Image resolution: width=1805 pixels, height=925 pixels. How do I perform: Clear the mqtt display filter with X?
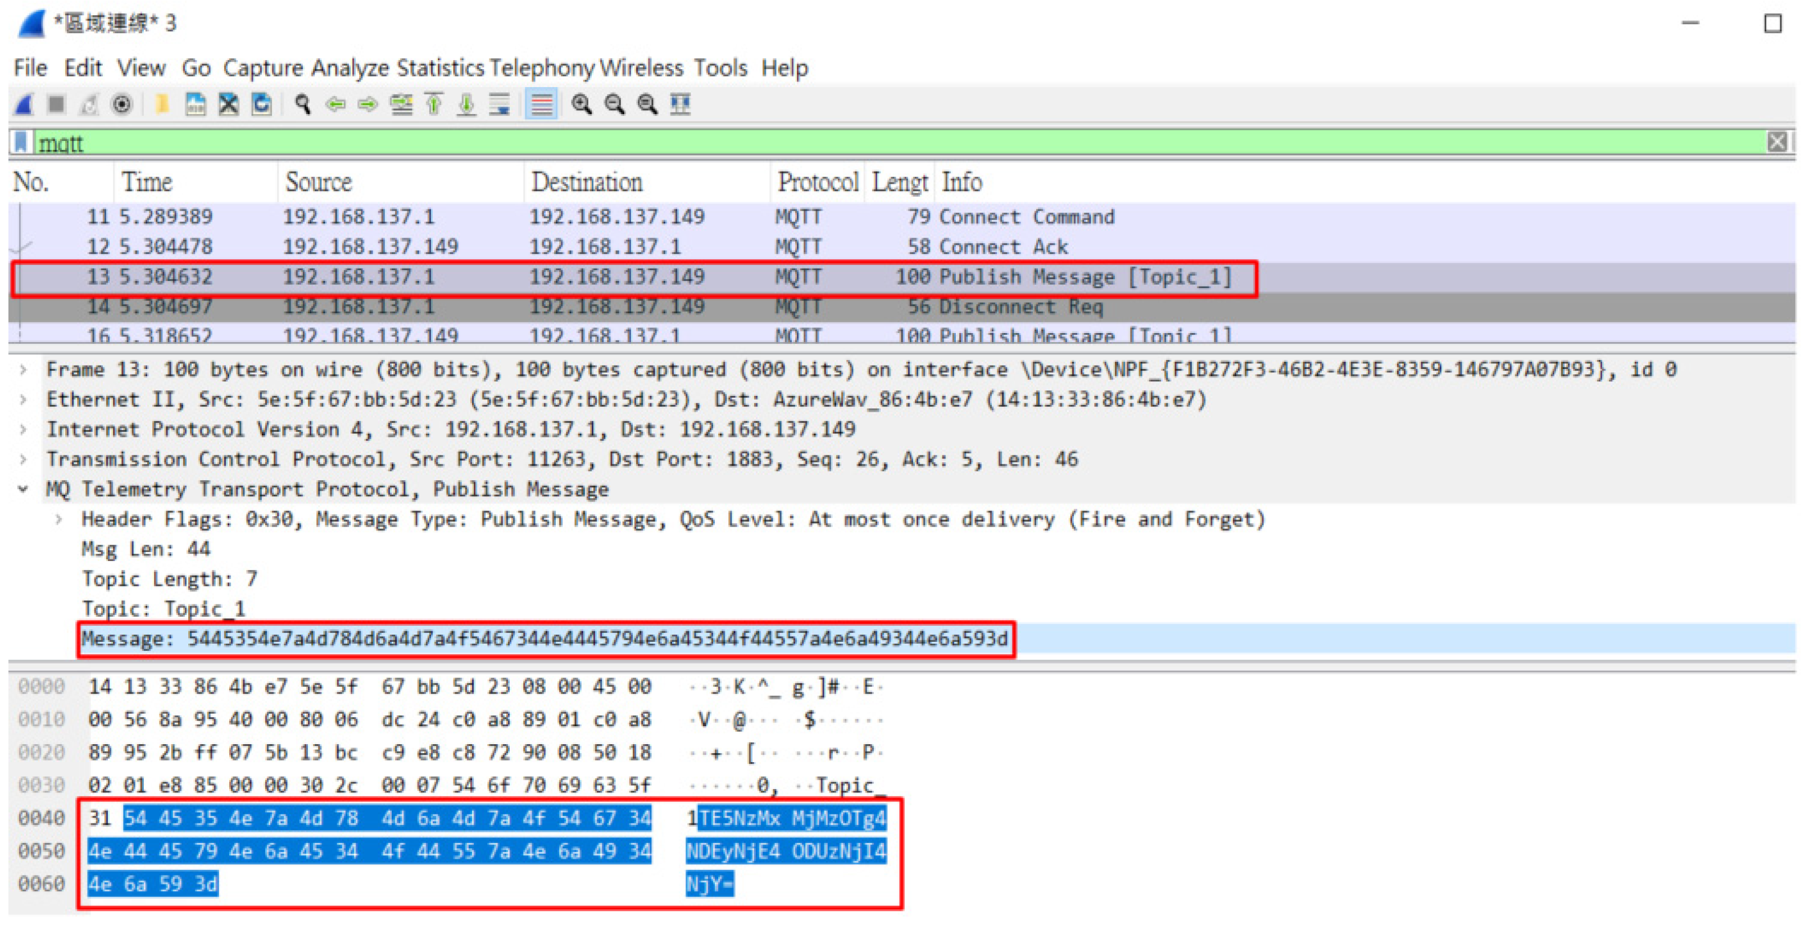coord(1776,143)
